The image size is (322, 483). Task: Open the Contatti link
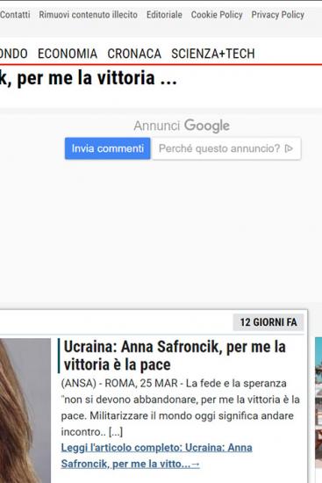(15, 14)
